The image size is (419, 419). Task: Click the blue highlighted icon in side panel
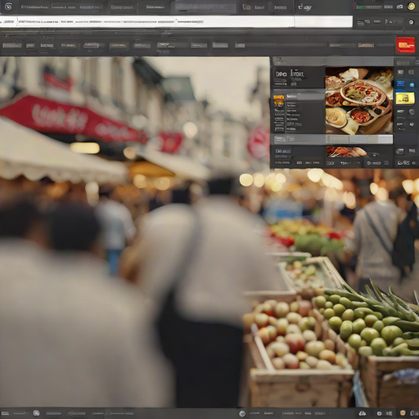(400, 83)
